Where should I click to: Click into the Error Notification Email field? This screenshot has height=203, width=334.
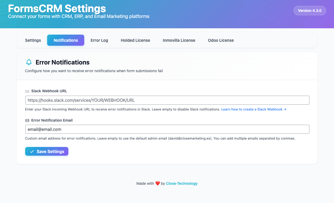(x=167, y=130)
